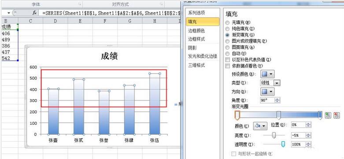Click the 张叁 axis category label

pos(104,141)
